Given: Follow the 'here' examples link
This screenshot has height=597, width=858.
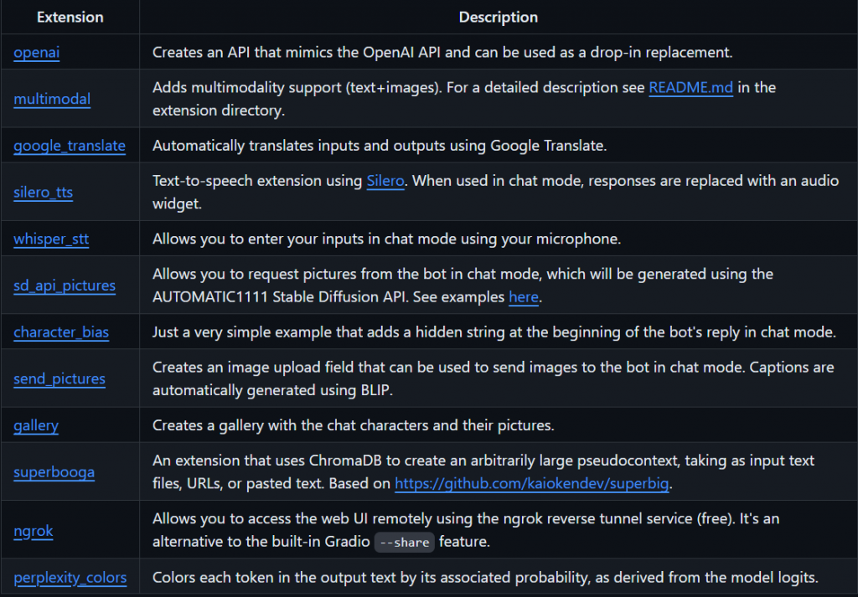Looking at the screenshot, I should [524, 297].
